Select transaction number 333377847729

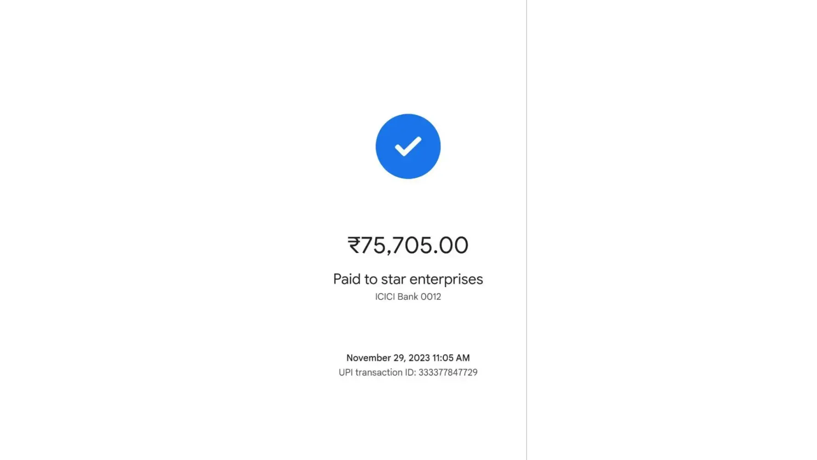(x=448, y=373)
